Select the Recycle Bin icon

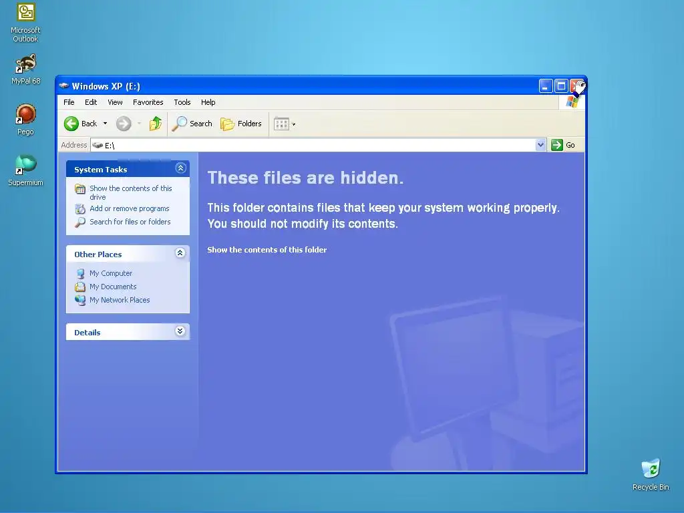(x=651, y=475)
